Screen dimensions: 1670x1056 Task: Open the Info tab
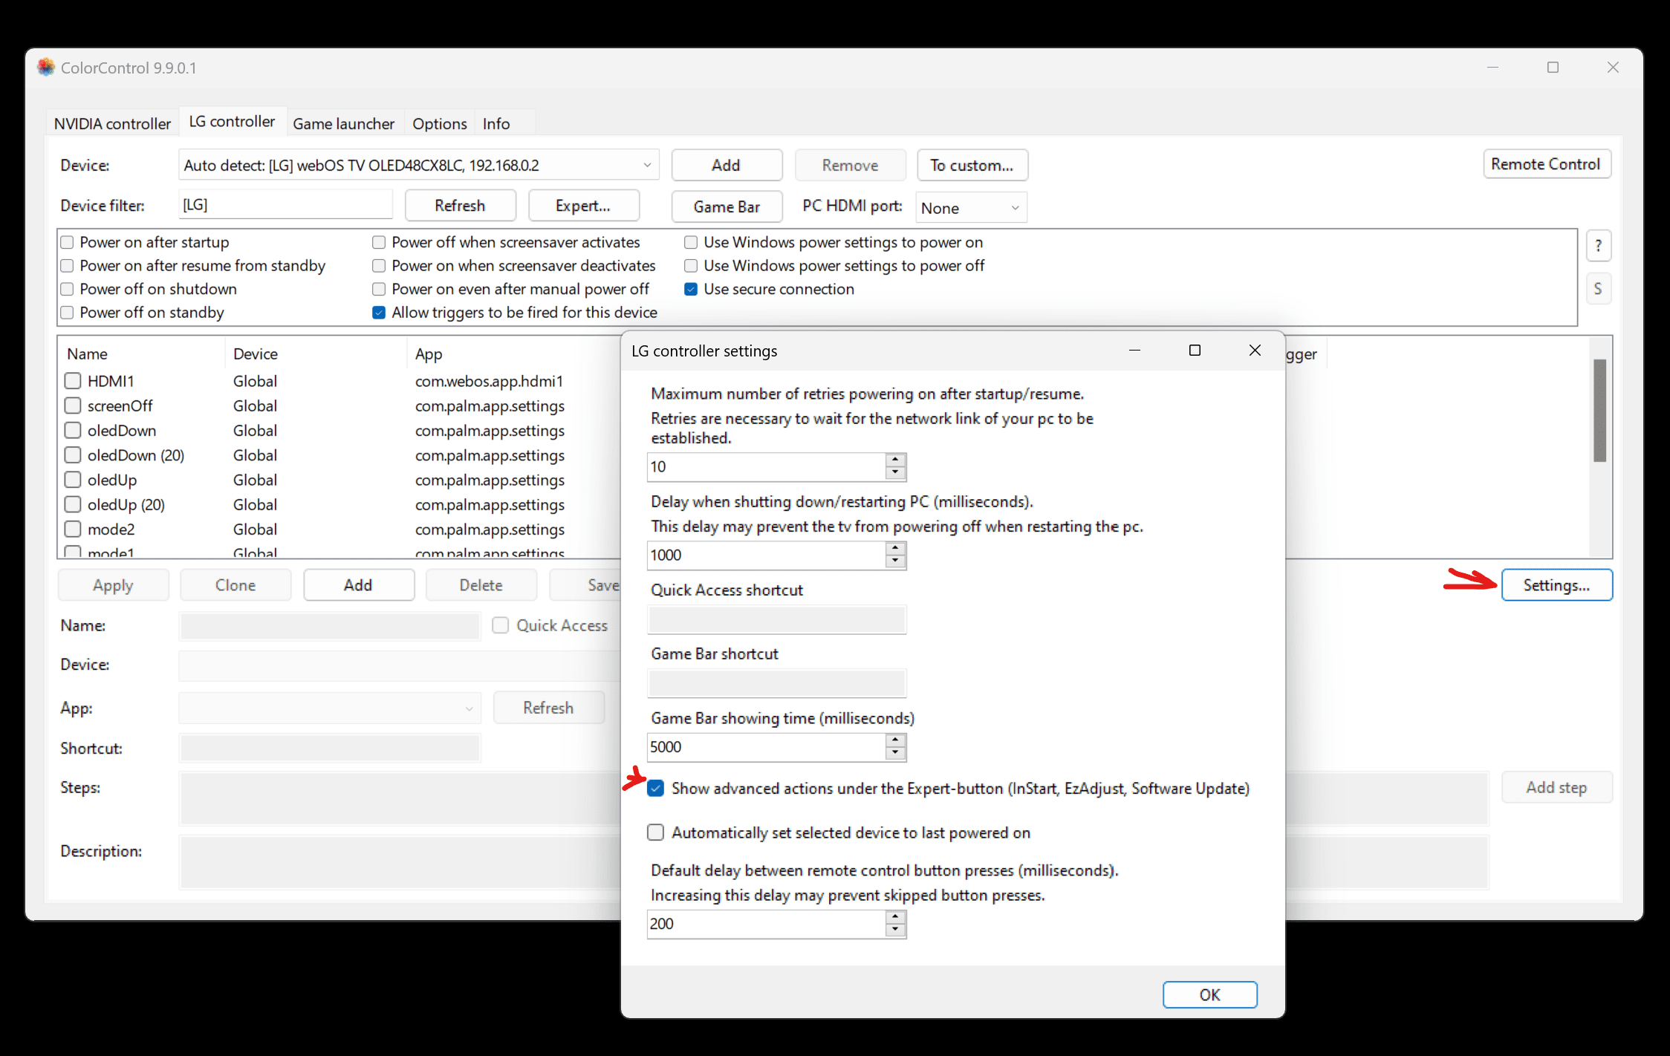(496, 123)
